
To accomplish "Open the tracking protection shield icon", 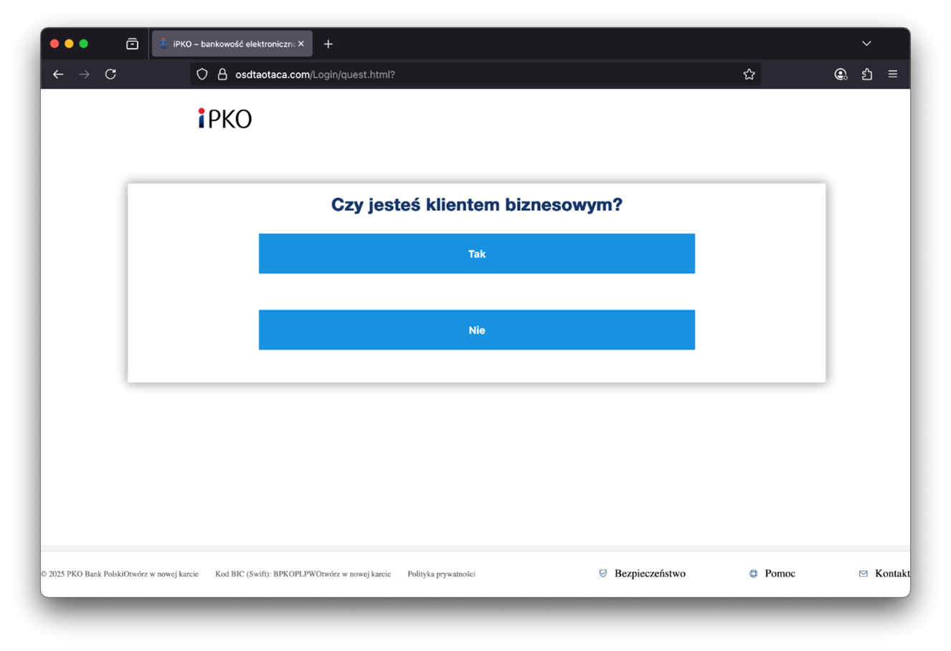I will point(202,75).
